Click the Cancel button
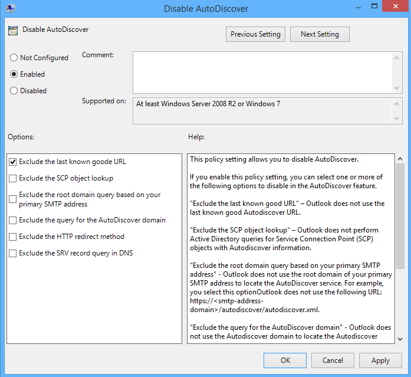 (333, 360)
